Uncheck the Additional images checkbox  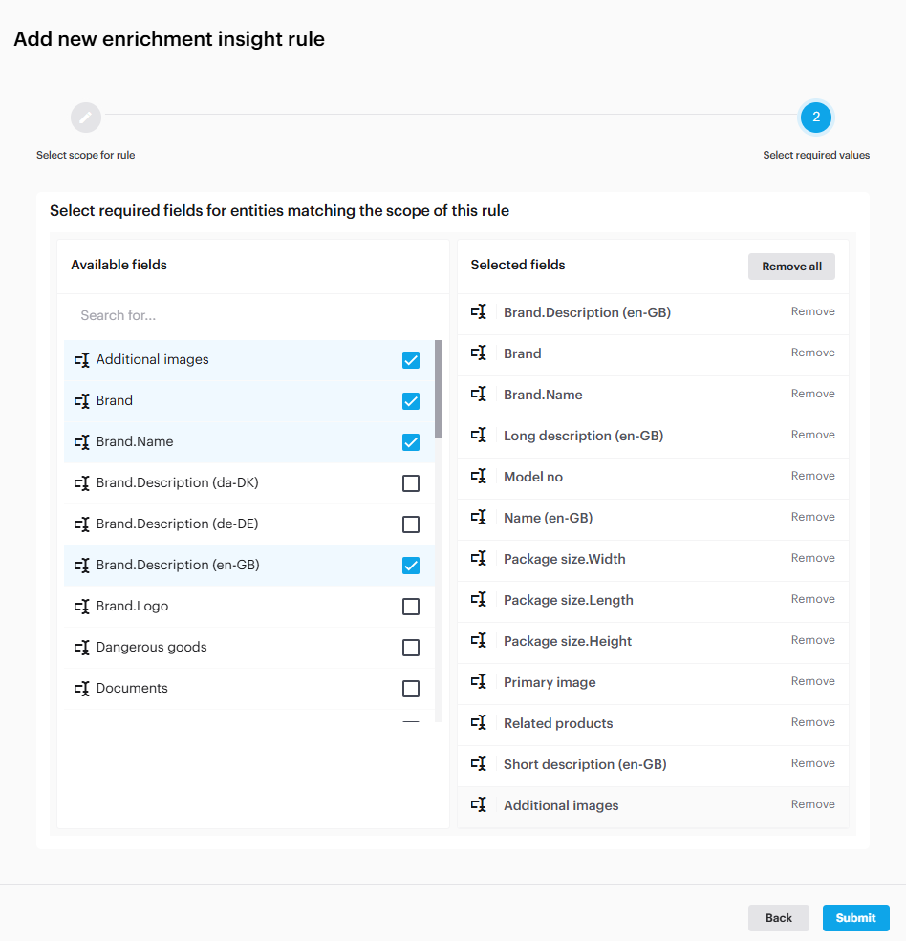411,360
